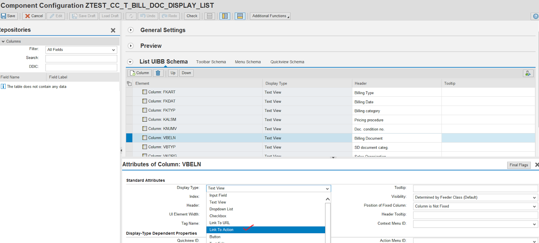Select the row marker for Column: VBTYP
539x243 pixels.
[x=129, y=147]
